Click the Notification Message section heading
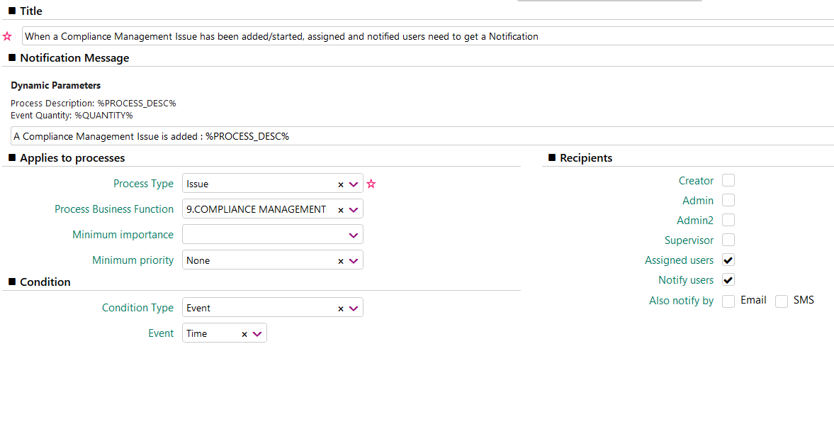The height and width of the screenshot is (422, 834). [x=74, y=58]
